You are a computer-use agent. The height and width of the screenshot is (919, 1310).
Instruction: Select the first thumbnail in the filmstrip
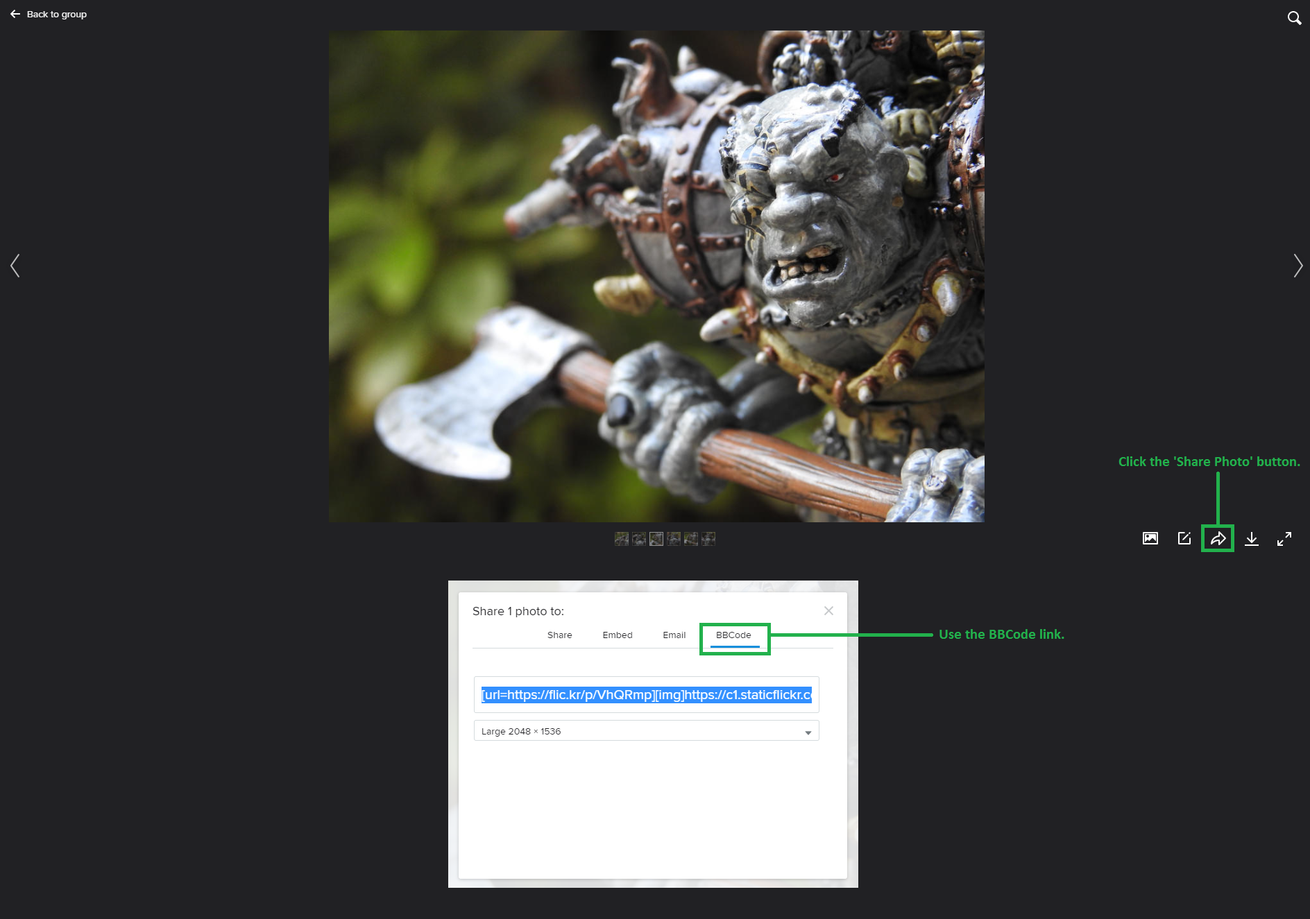[622, 539]
